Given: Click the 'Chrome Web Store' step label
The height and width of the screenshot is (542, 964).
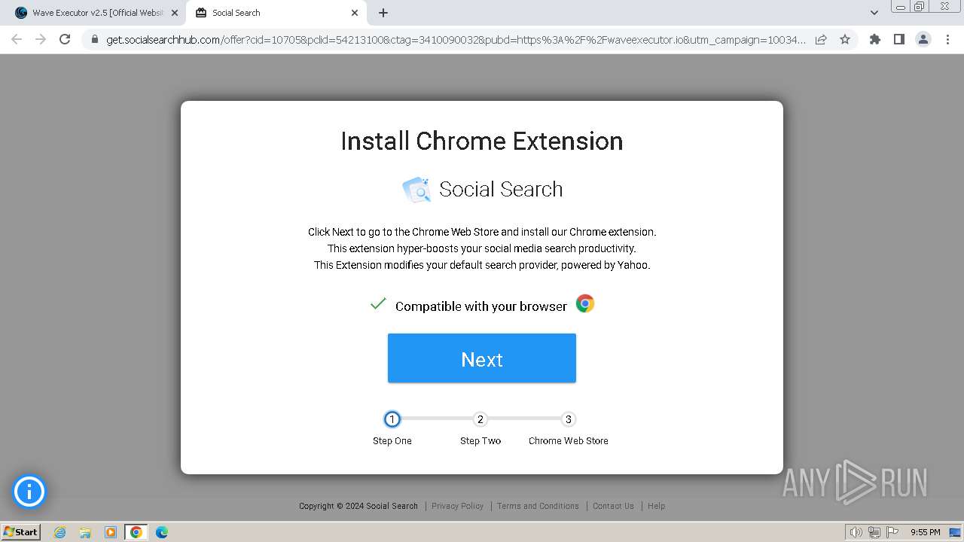Looking at the screenshot, I should coord(569,440).
